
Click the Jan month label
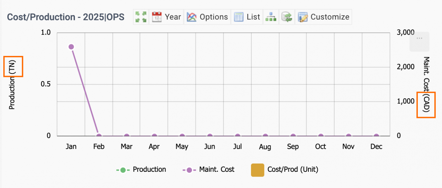71,147
